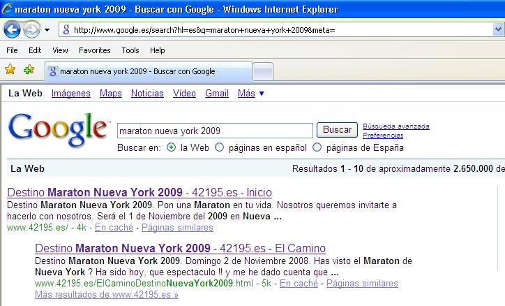Screen dimensions: 505x306
Task: Expand the address bar URL dropdown
Action: [498, 30]
